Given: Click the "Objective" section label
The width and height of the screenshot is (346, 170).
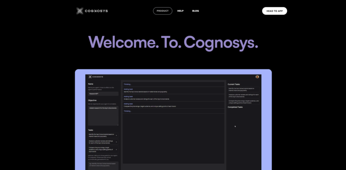Looking at the screenshot, I should [92, 100].
